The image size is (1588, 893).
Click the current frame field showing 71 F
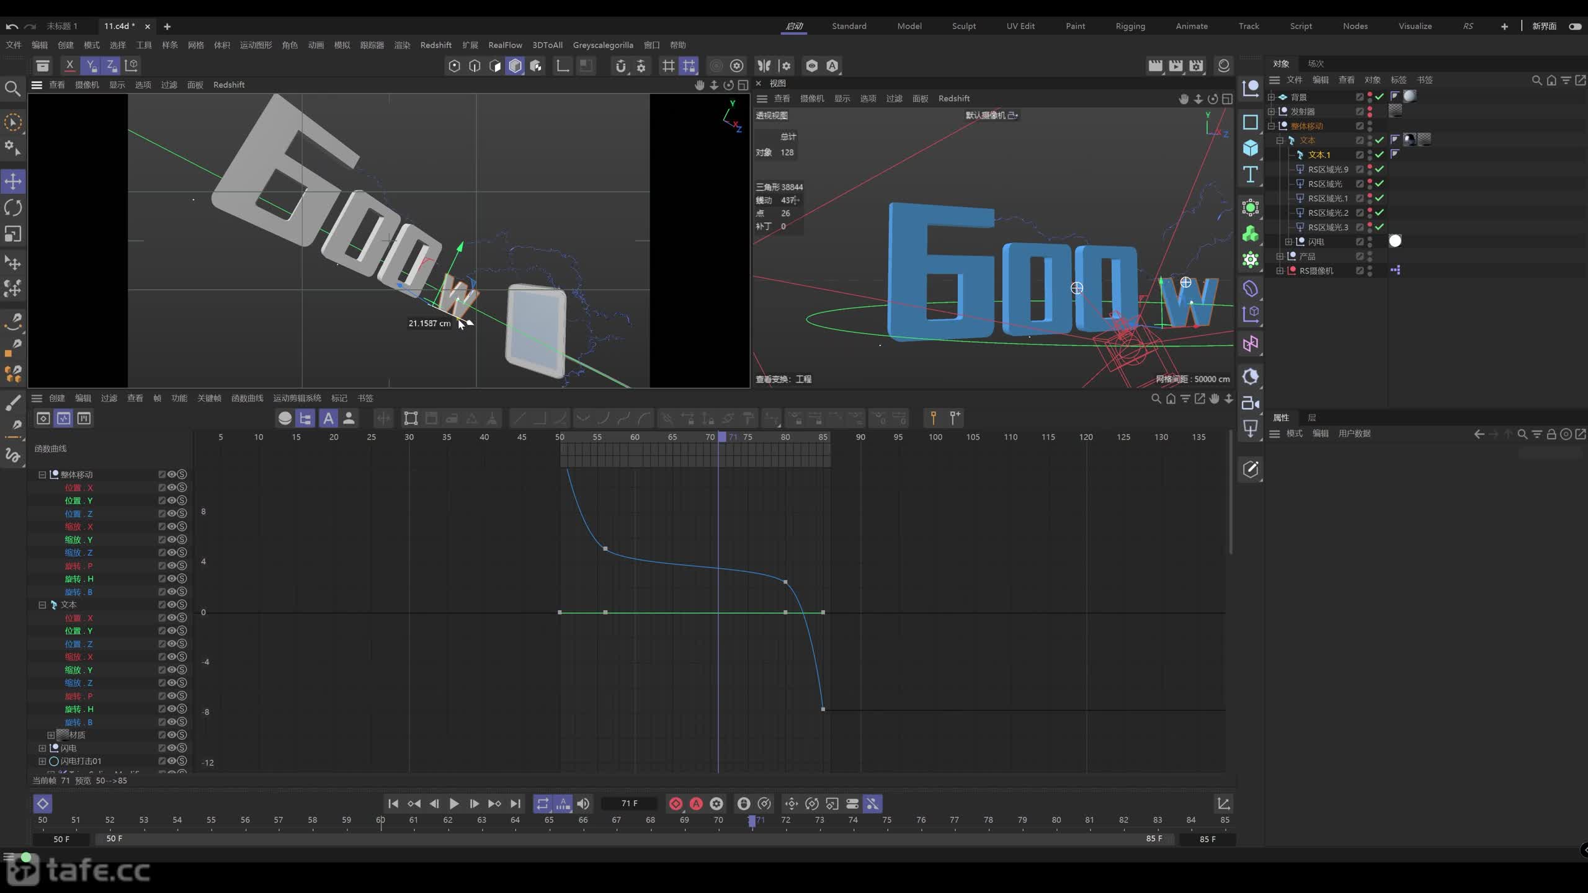629,804
